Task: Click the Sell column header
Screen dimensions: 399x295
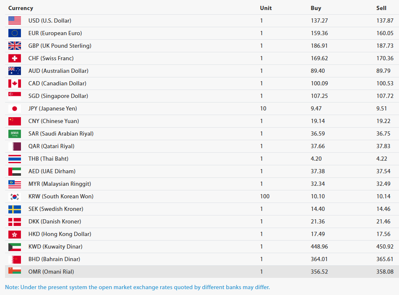Action: click(381, 8)
